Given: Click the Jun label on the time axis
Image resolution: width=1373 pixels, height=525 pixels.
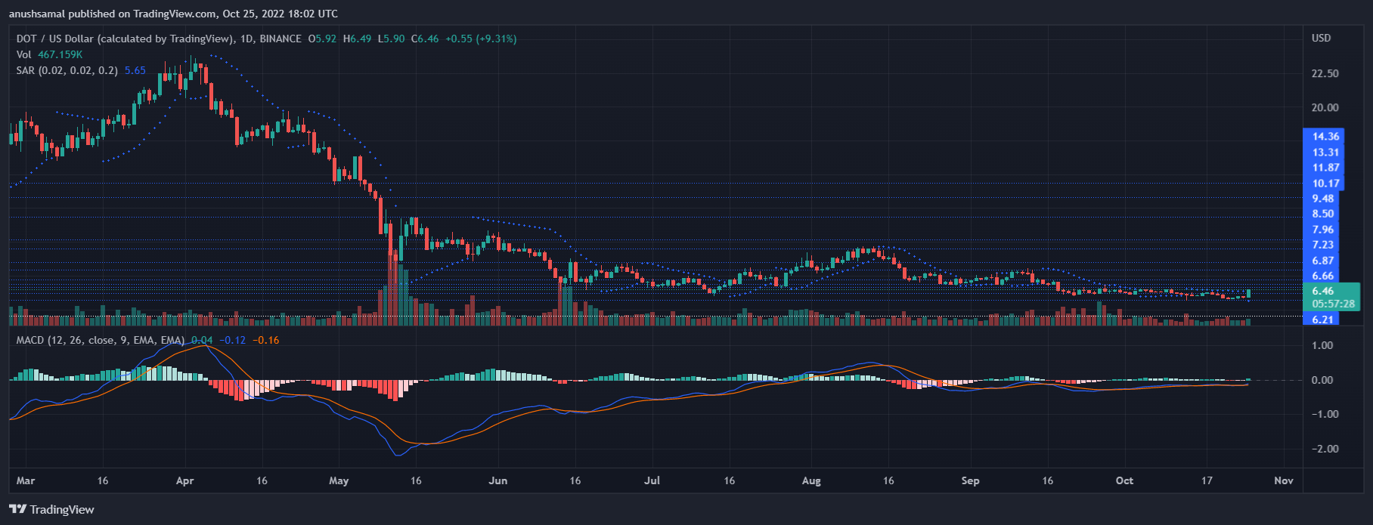Looking at the screenshot, I should [497, 480].
